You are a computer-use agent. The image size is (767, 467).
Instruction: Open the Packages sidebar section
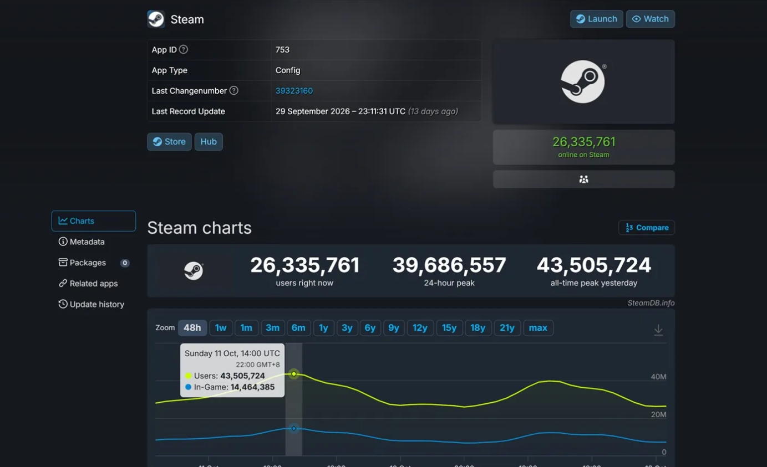pyautogui.click(x=82, y=263)
